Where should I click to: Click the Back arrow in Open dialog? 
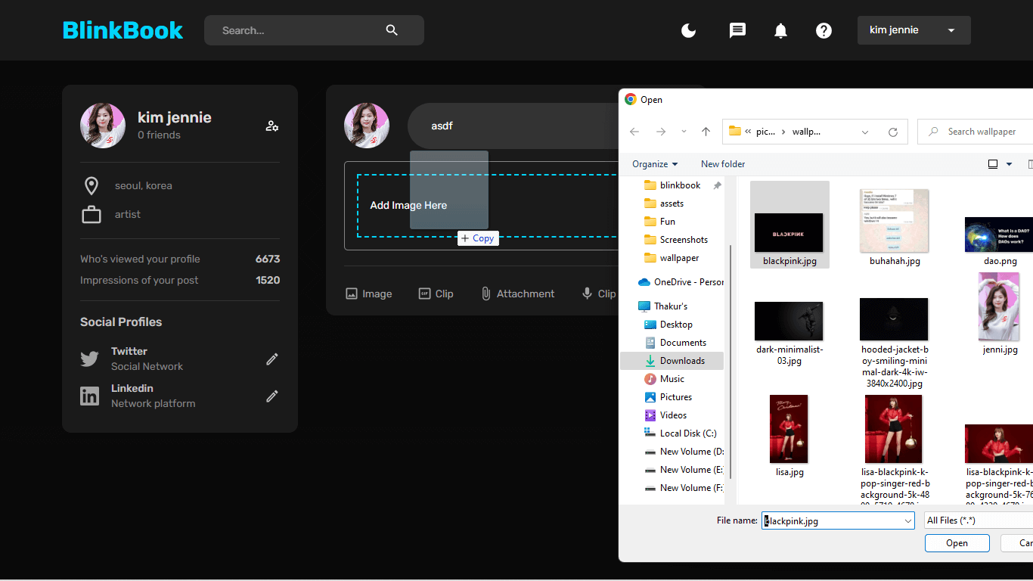click(x=634, y=132)
